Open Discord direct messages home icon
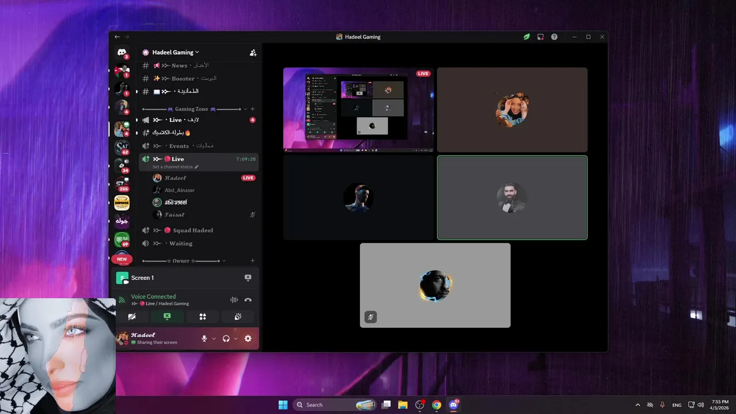The width and height of the screenshot is (736, 414). point(122,52)
